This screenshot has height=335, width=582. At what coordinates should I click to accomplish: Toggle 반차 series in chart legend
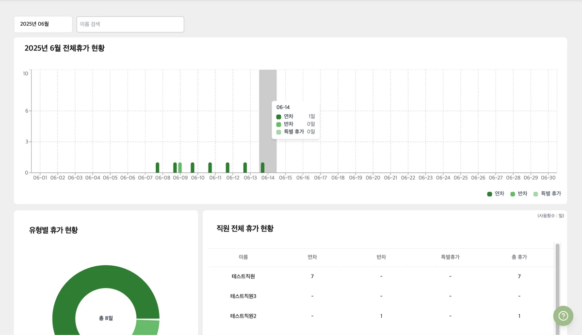pyautogui.click(x=518, y=194)
